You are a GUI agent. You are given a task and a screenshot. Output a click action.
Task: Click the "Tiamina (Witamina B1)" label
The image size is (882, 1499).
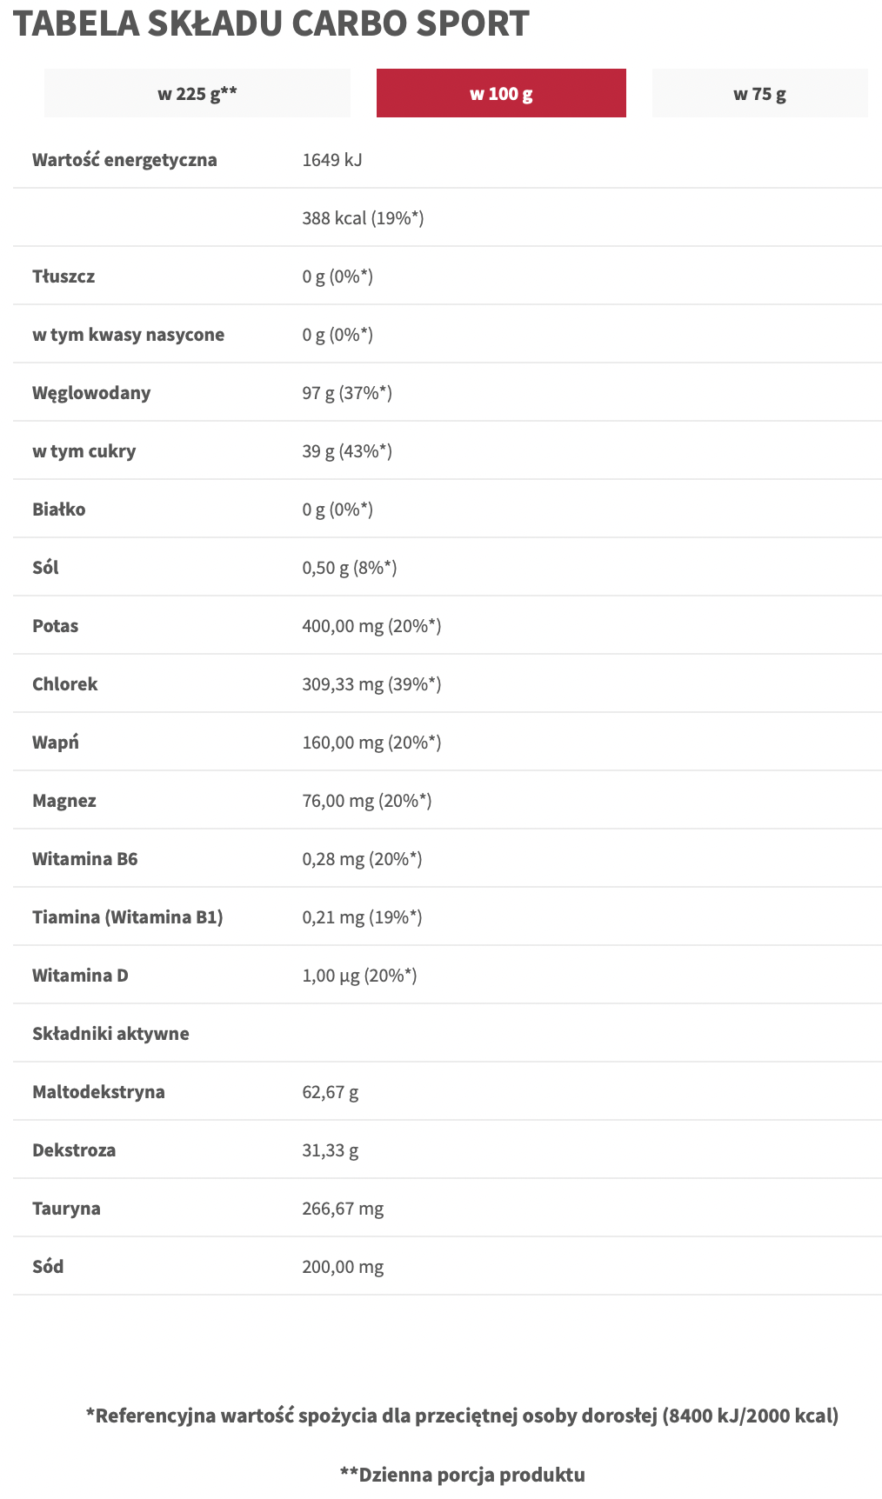128,917
